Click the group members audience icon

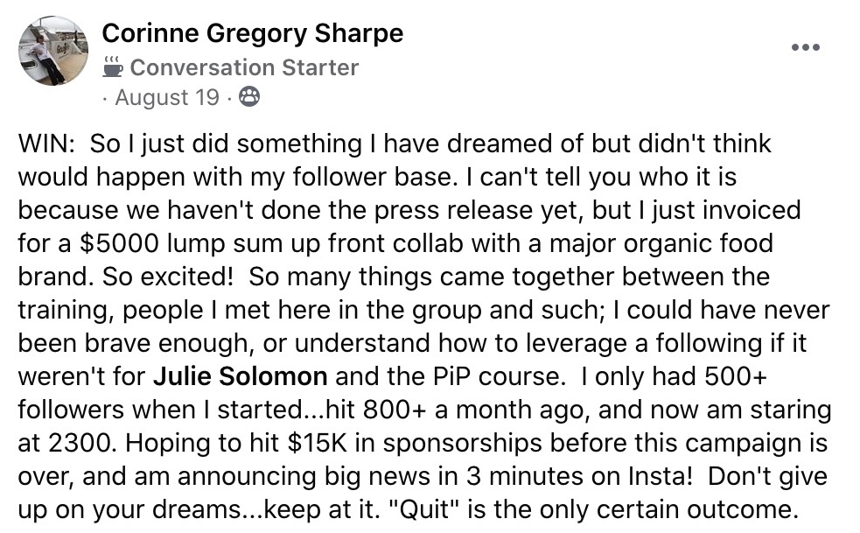click(x=249, y=96)
